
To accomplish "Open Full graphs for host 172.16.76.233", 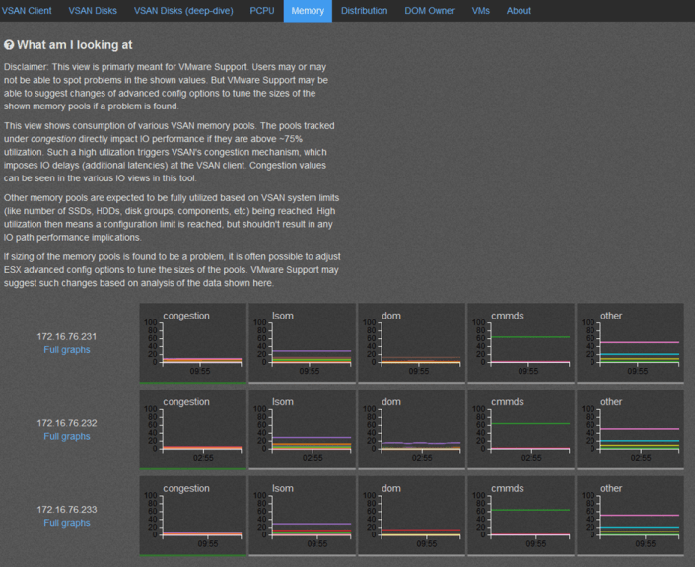I will point(67,523).
